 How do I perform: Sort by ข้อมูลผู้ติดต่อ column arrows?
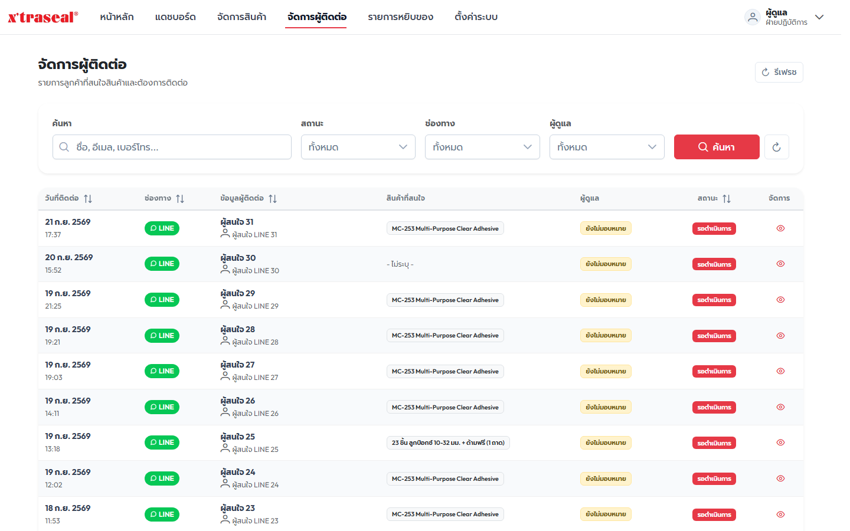273,199
